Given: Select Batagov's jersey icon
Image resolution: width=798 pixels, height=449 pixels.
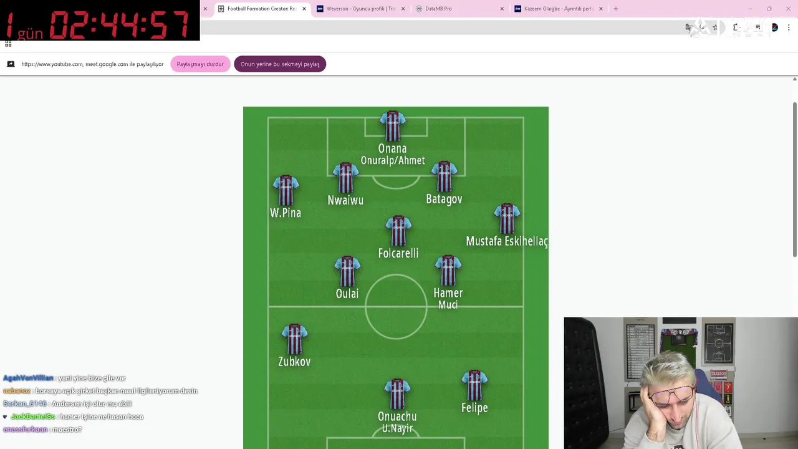Looking at the screenshot, I should pyautogui.click(x=444, y=177).
